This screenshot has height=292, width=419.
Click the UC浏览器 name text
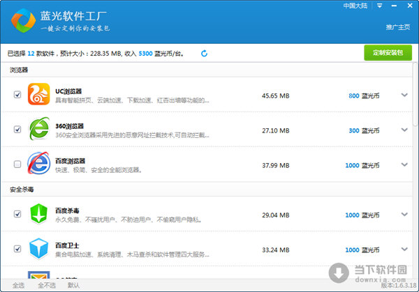[68, 91]
